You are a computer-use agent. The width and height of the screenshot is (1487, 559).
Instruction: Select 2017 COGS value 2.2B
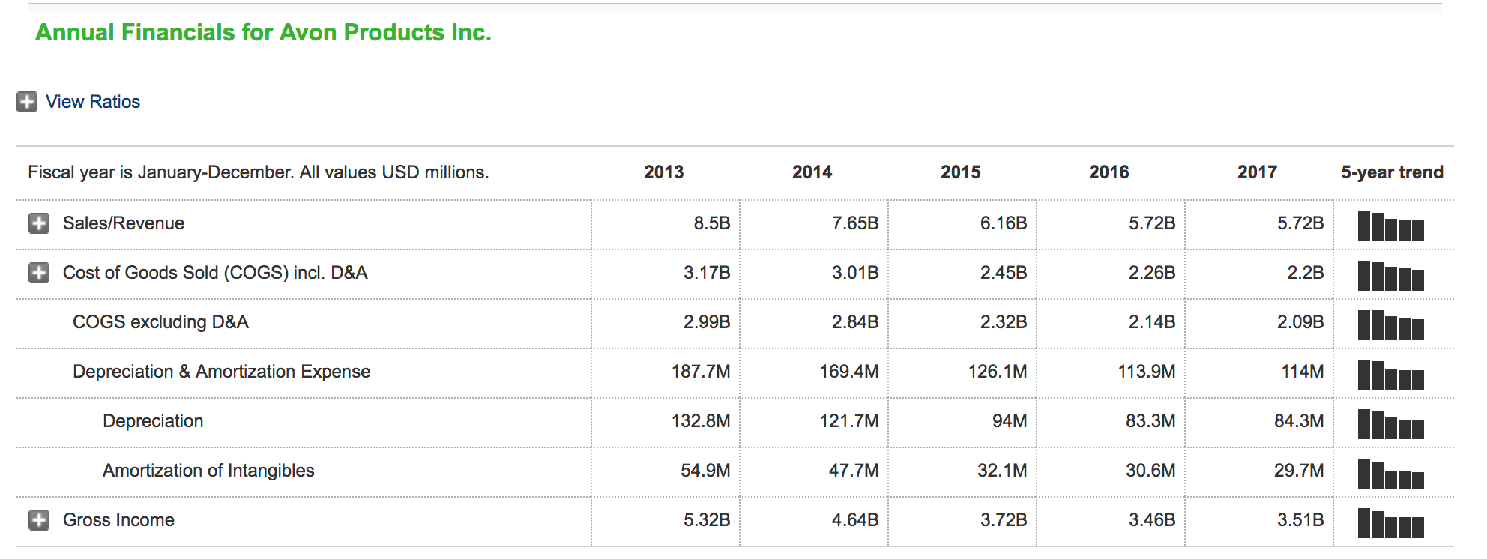tap(1306, 273)
